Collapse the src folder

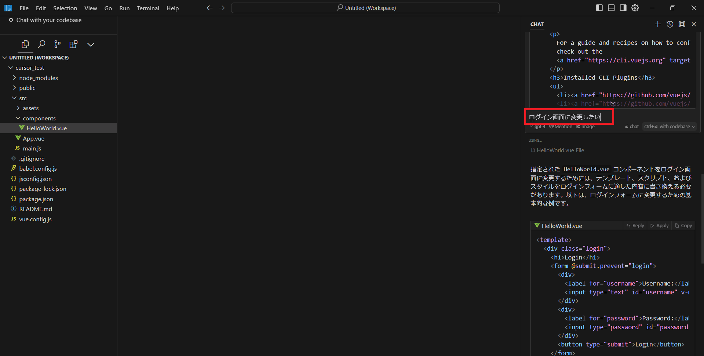point(59,98)
